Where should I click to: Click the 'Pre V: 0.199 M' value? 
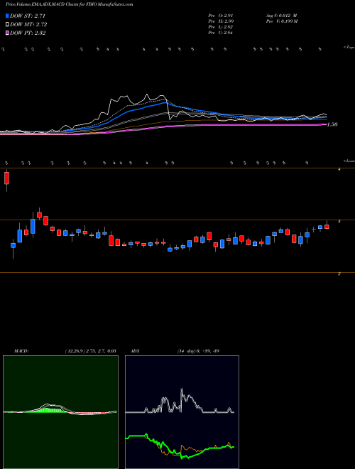coord(281,21)
